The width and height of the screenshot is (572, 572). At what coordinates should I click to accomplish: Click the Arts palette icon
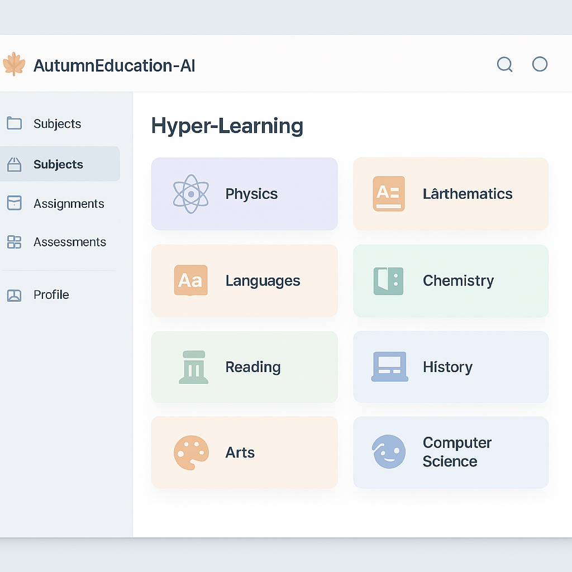point(191,452)
